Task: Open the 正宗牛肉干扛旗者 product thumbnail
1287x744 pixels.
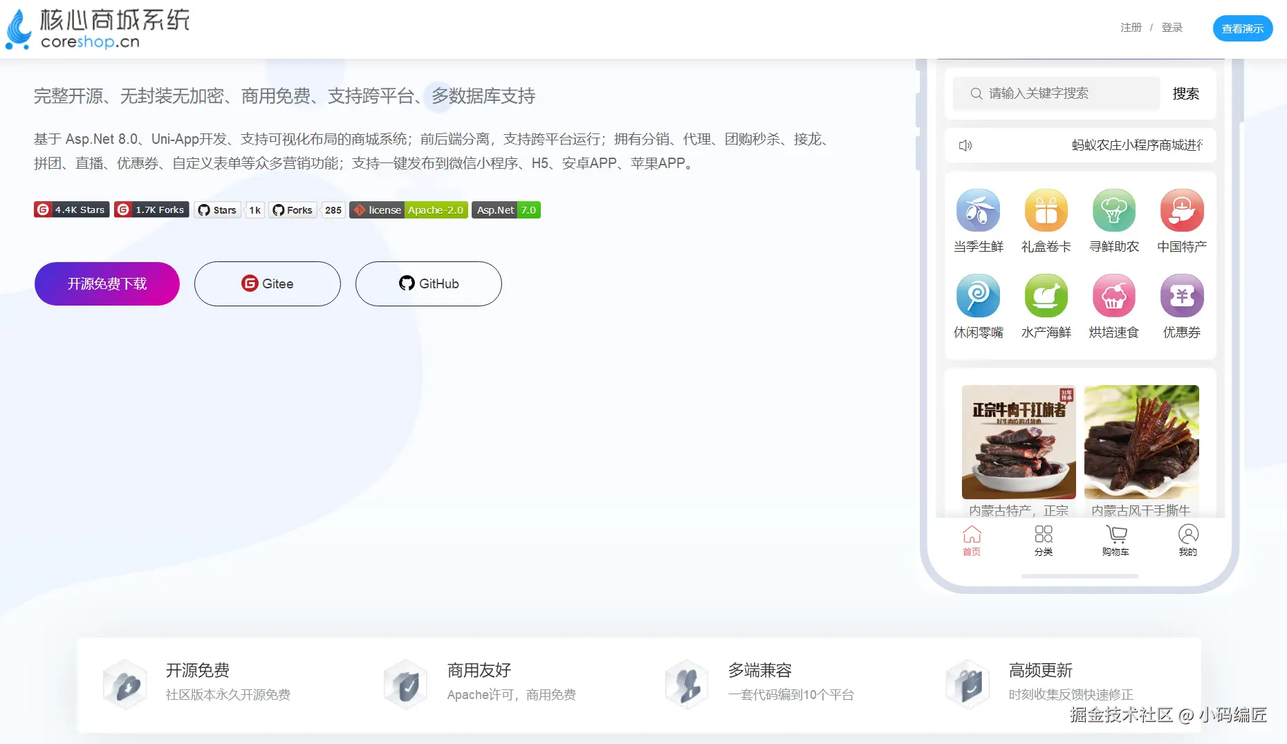Action: (1019, 442)
